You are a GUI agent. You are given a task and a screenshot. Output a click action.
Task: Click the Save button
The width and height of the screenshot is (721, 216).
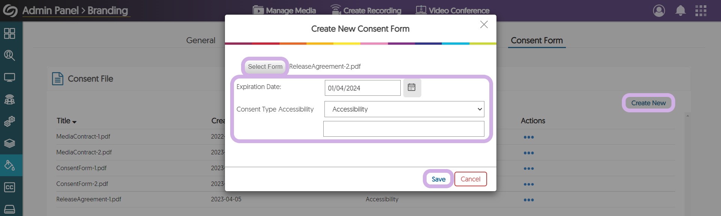438,179
